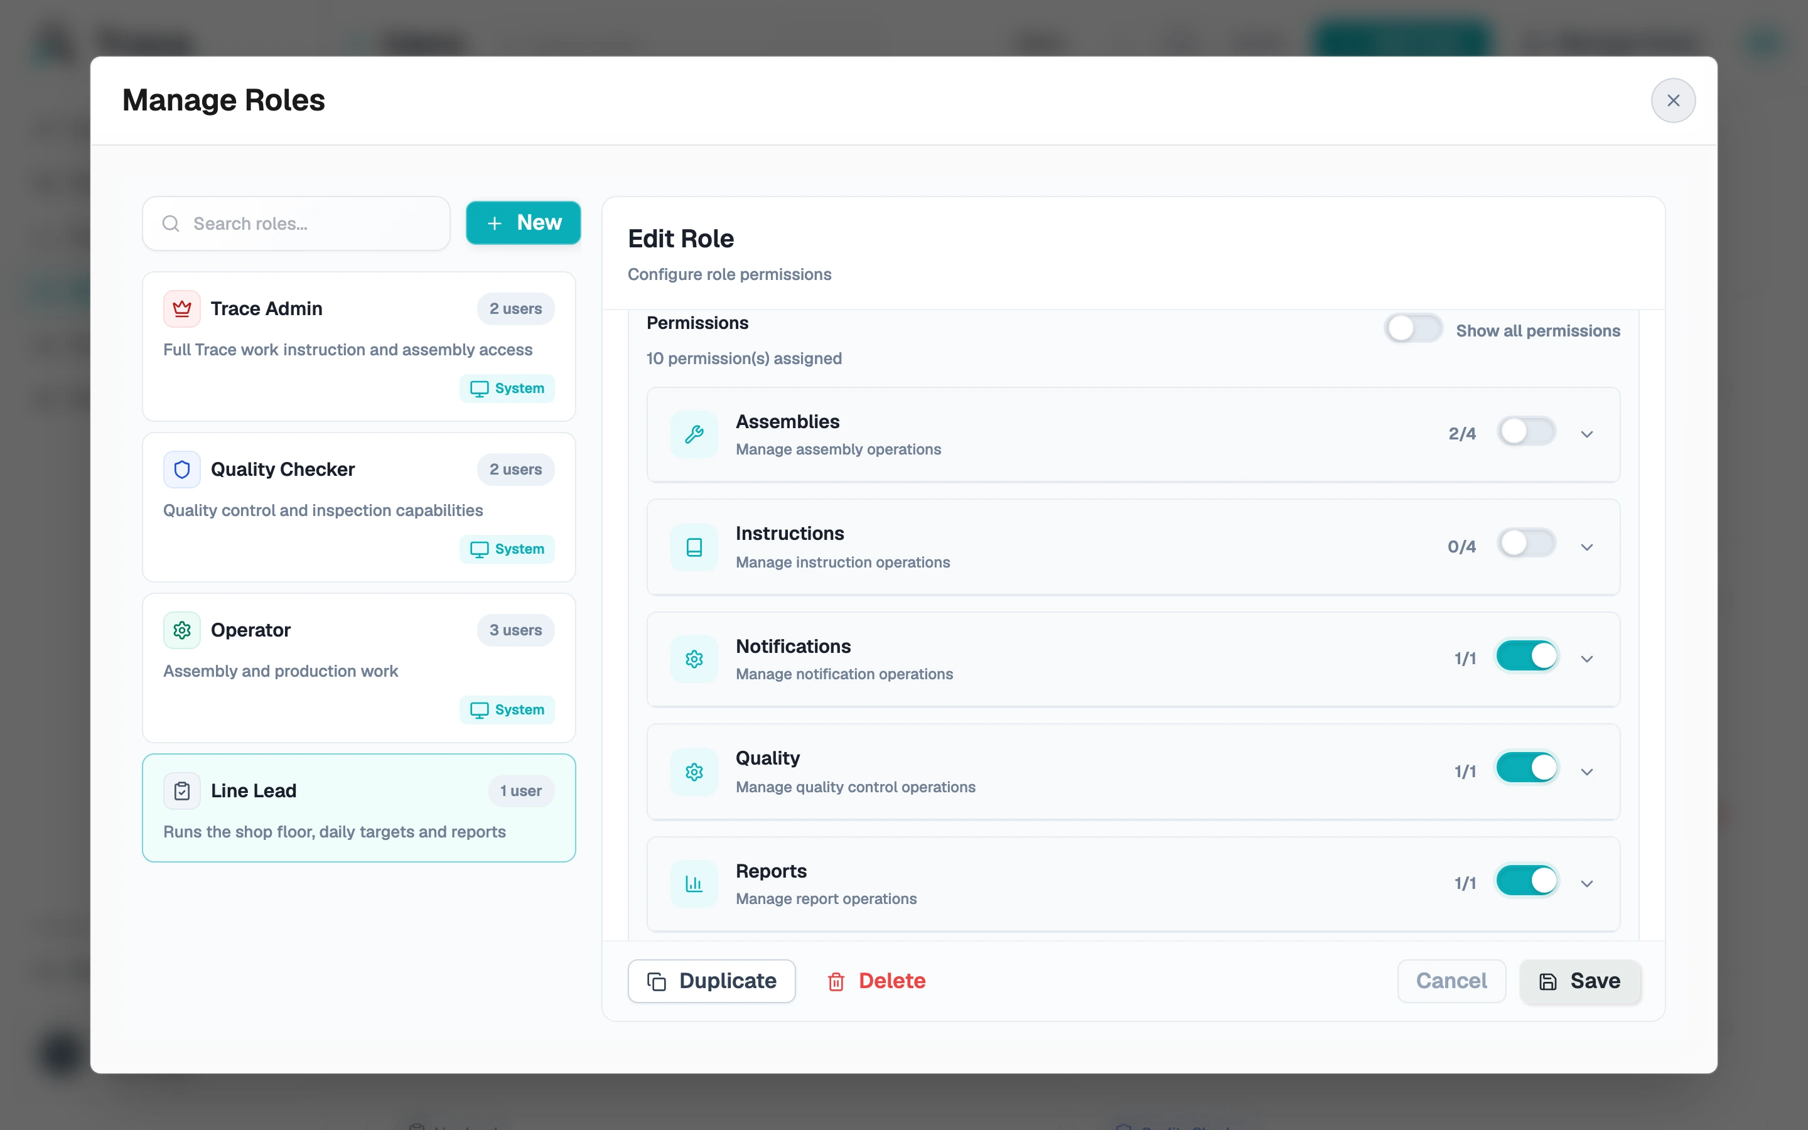Click 'Manage quality control operations' description
Screen dimensions: 1808x1130
(x=856, y=787)
